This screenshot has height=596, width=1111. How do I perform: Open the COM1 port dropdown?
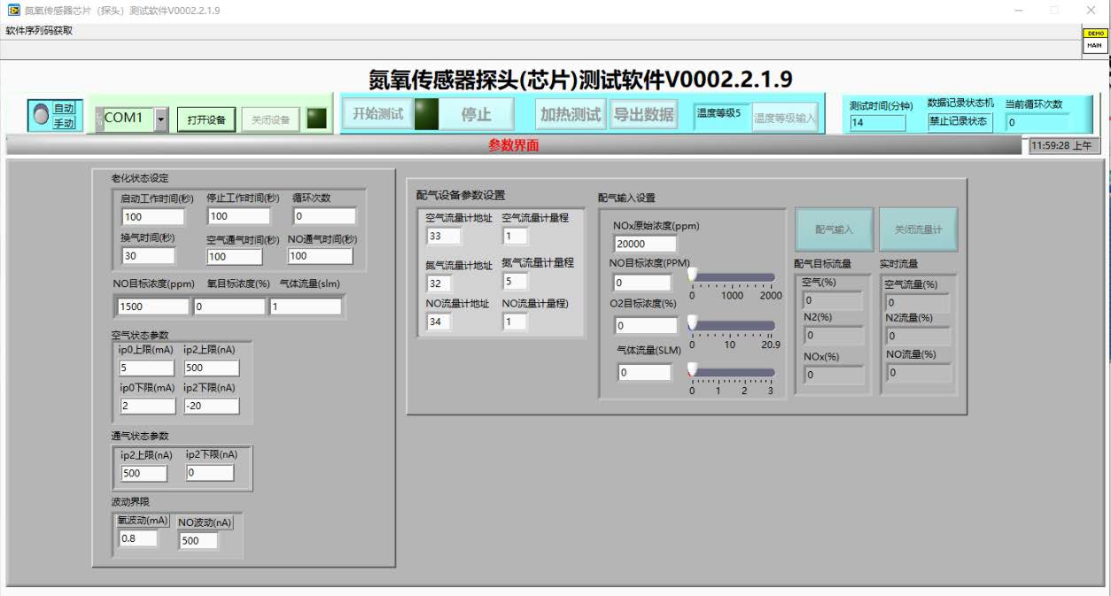[x=161, y=119]
